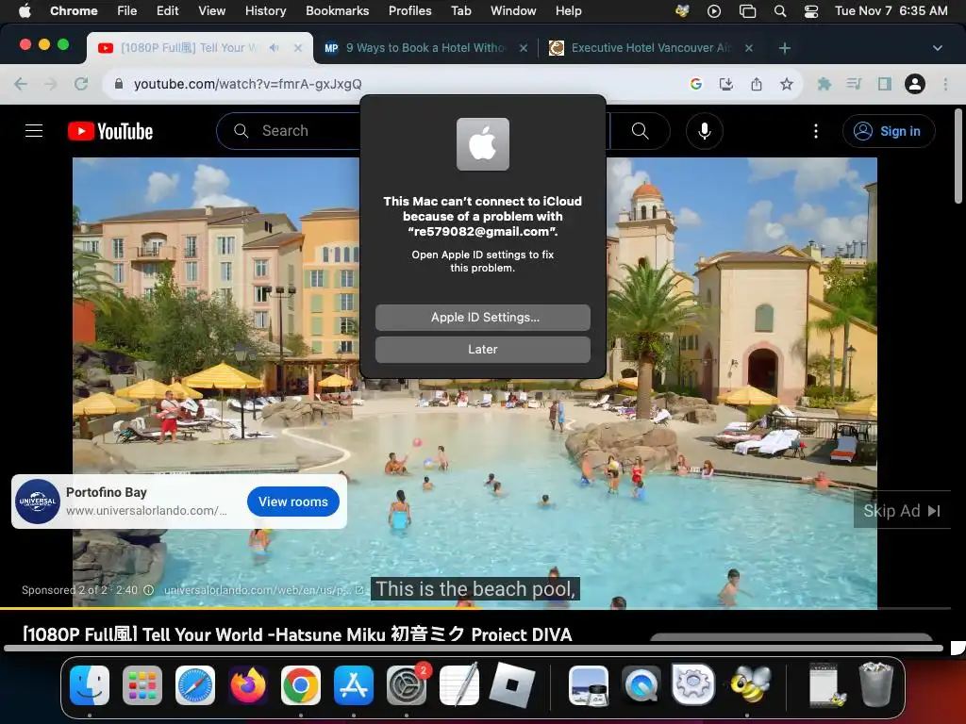Go to the YouTube home logo
Viewport: 966px width, 724px height.
[x=110, y=131]
